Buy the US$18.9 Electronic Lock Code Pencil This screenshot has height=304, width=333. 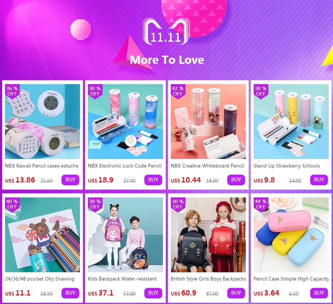[x=153, y=180]
